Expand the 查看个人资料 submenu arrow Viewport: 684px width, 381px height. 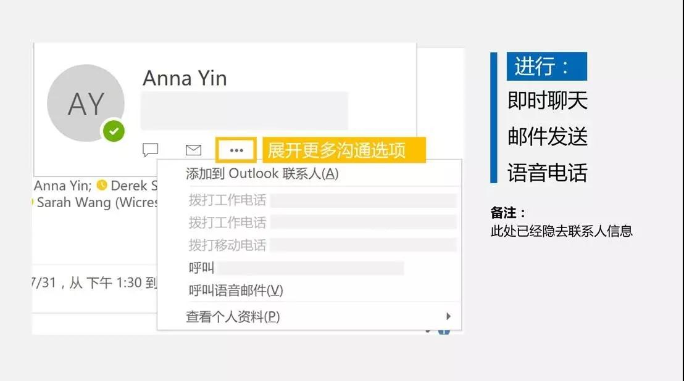pos(448,316)
